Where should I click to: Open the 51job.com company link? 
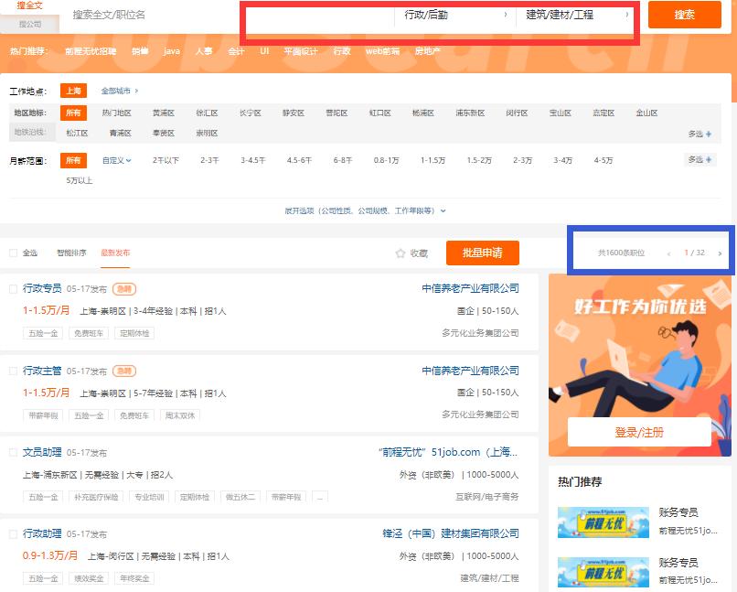(447, 452)
